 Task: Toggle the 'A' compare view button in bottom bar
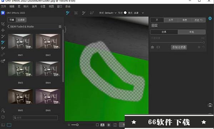tap(103, 125)
